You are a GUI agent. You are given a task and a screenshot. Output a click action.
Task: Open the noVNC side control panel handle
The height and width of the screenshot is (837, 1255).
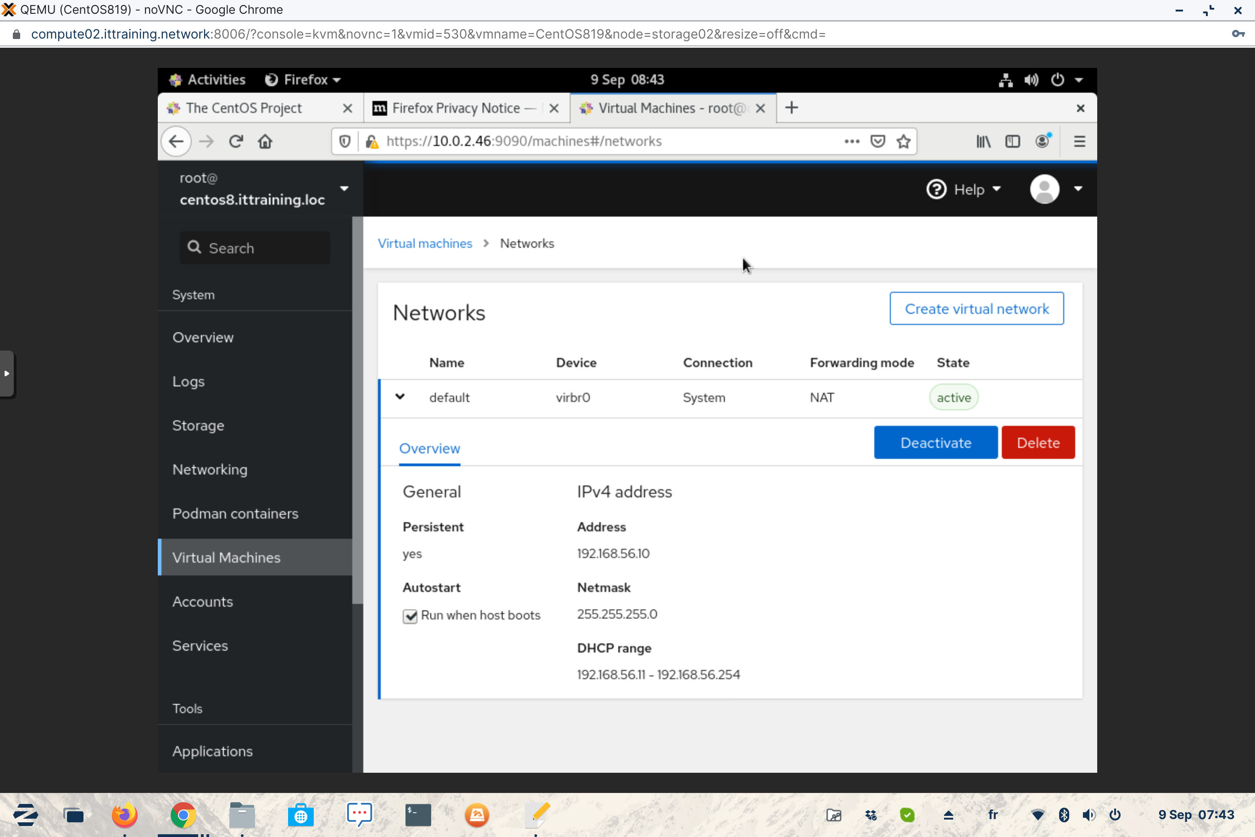[7, 374]
